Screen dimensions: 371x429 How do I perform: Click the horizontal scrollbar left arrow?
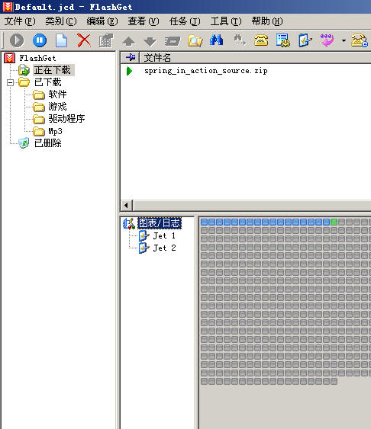tap(126, 205)
